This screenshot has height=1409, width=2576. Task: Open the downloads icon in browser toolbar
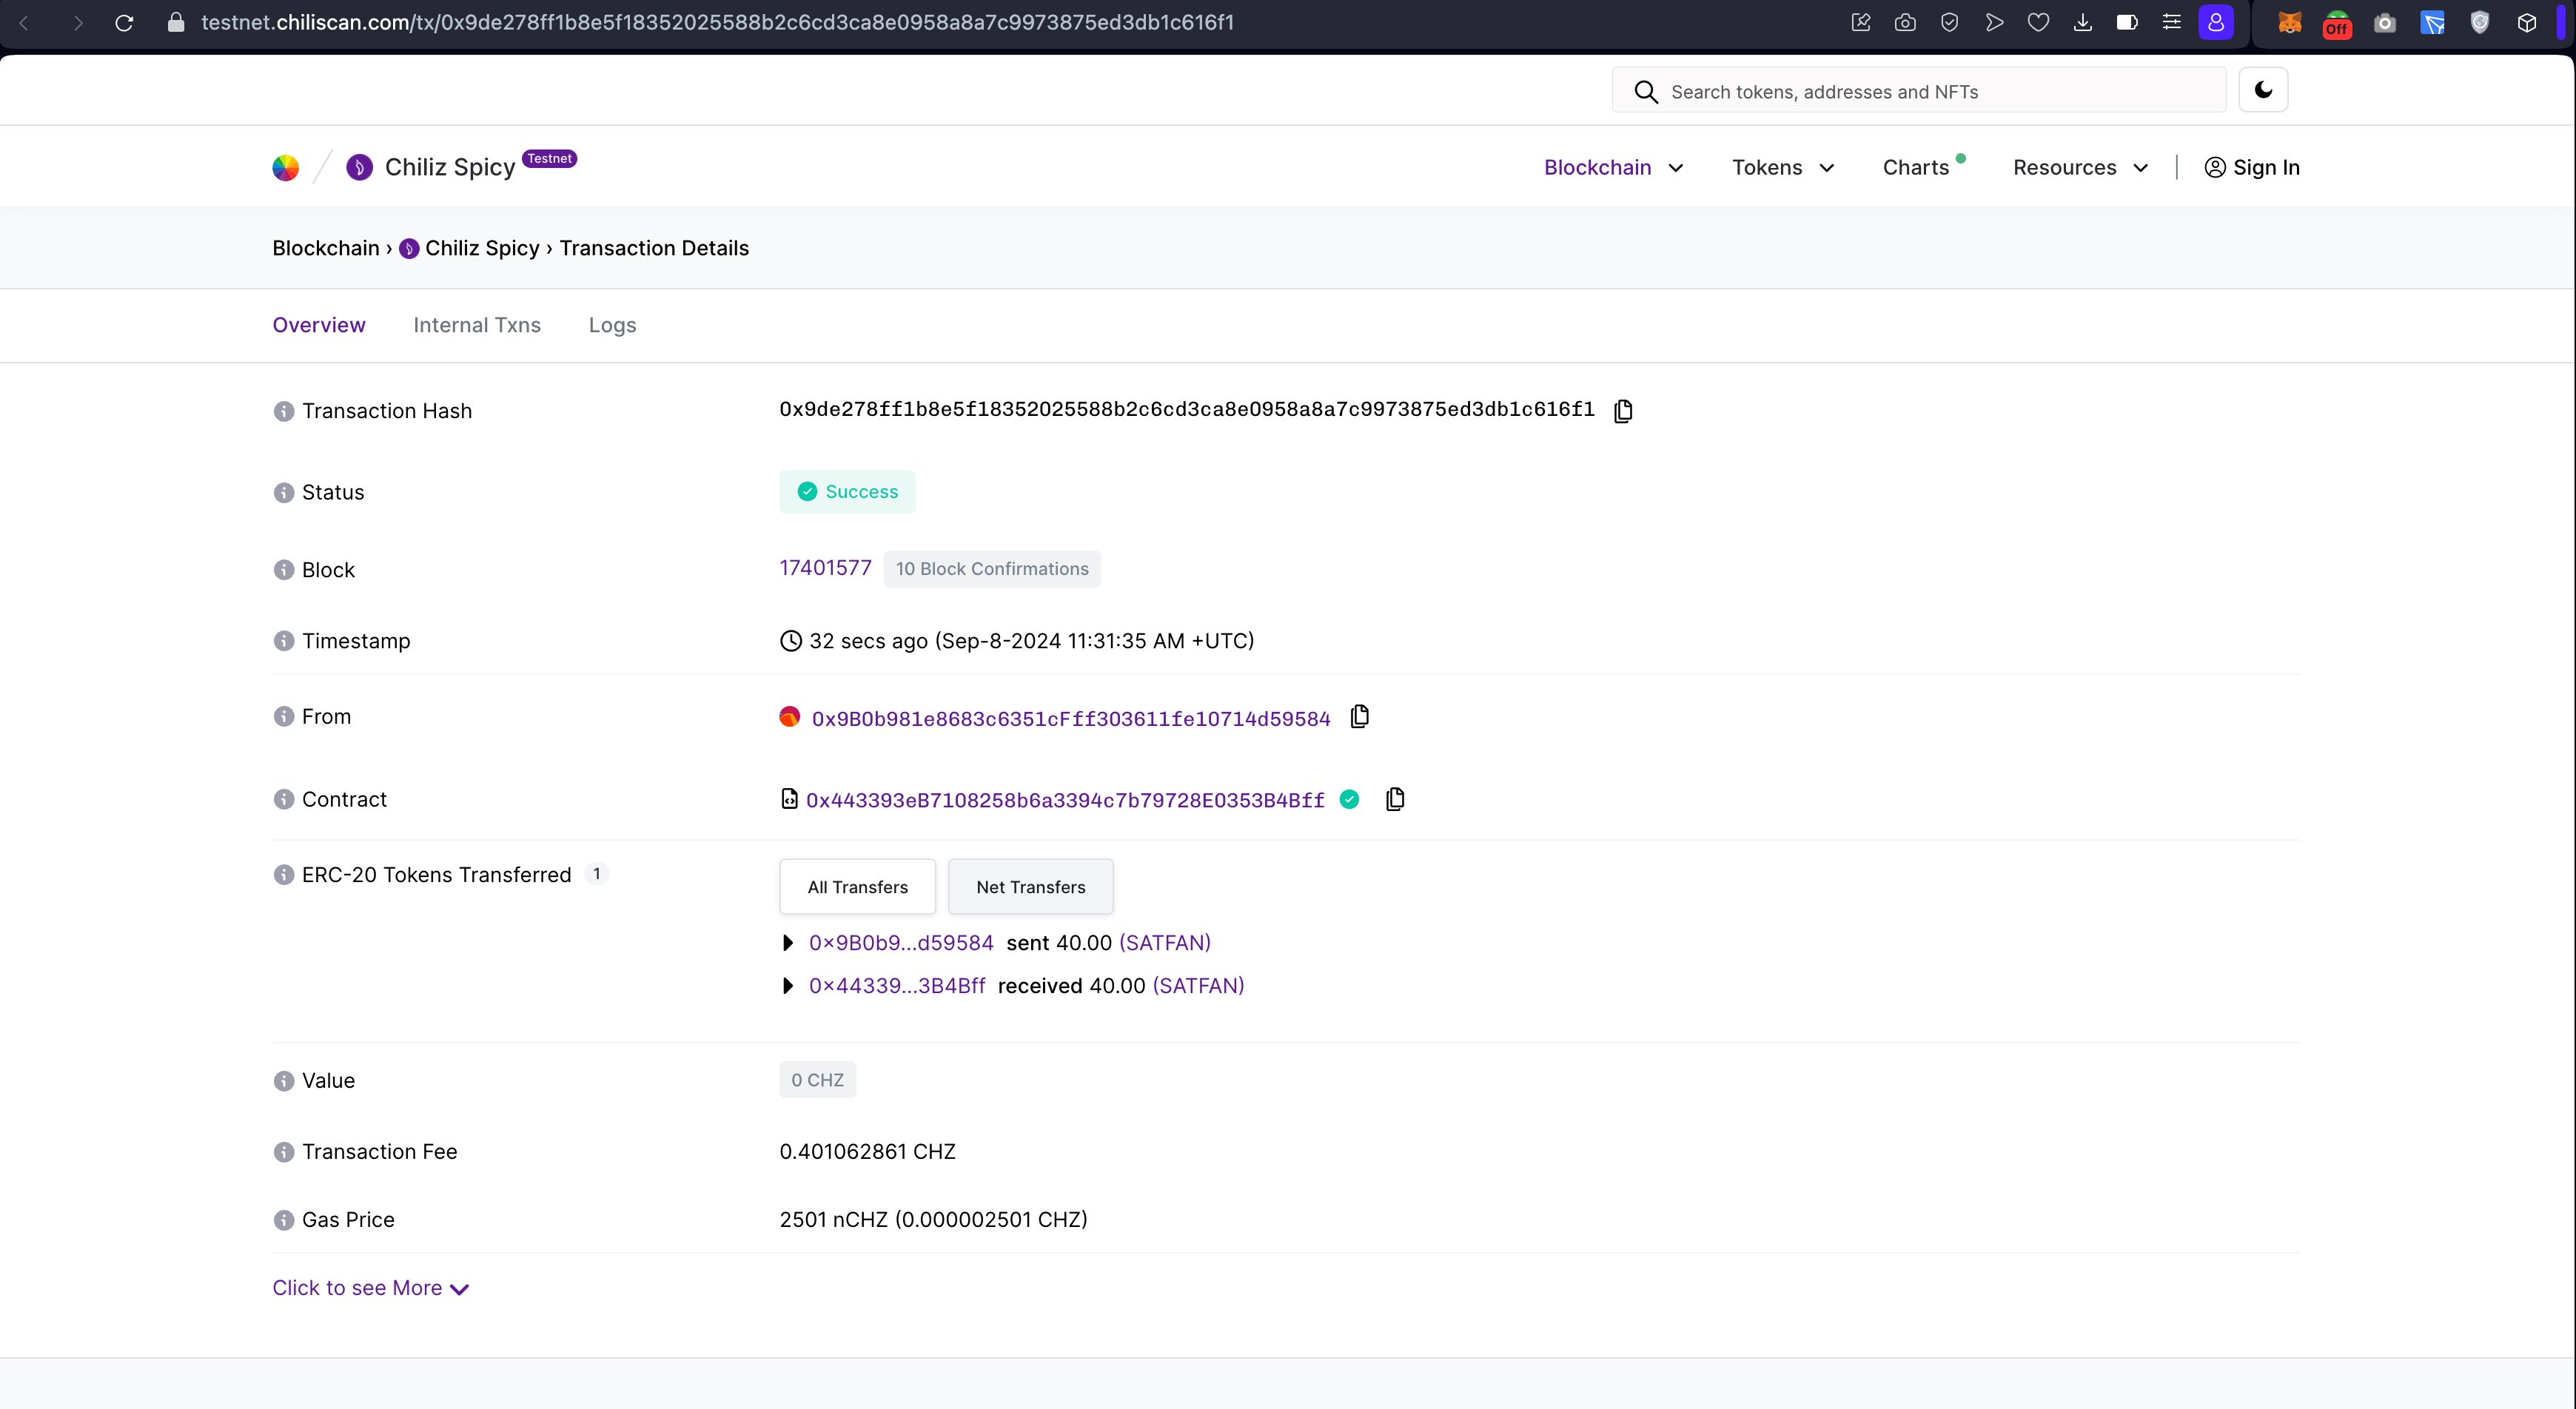point(2083,22)
